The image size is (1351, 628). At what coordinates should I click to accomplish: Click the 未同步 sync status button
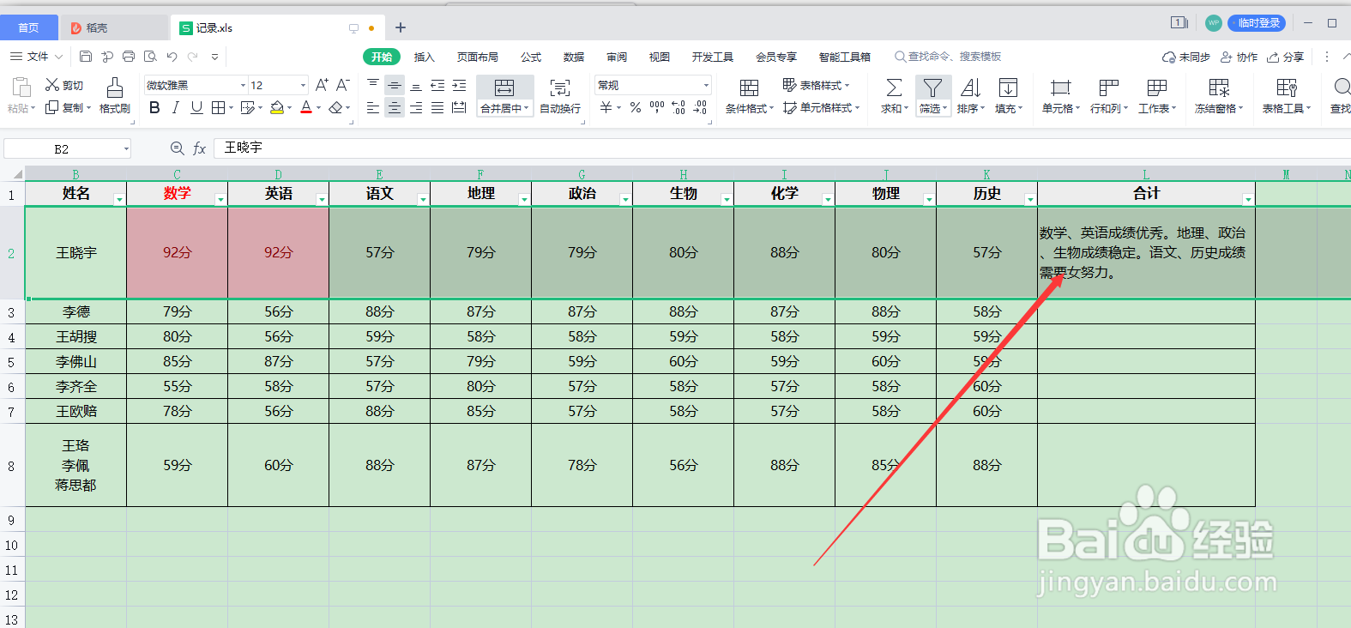1186,57
